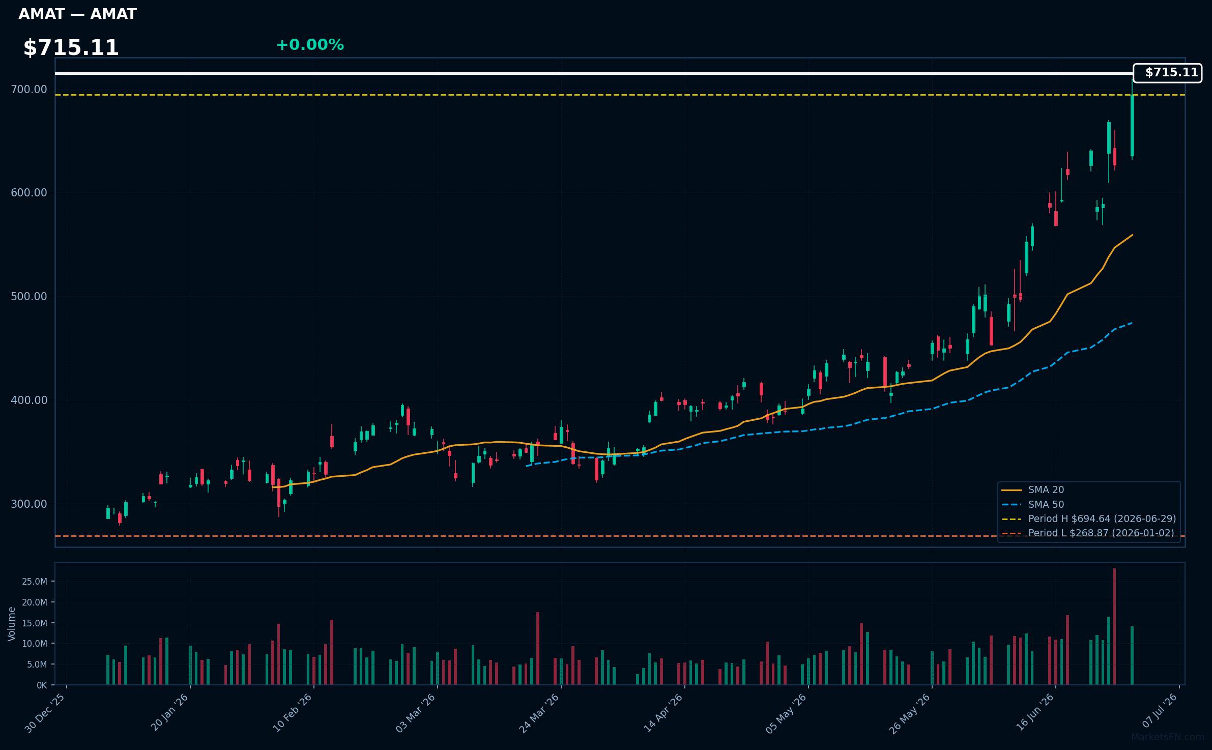The height and width of the screenshot is (750, 1212).
Task: Click the Volume axis title
Action: point(12,624)
